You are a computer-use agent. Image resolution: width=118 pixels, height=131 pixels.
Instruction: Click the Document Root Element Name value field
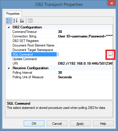pyautogui.click(x=85, y=45)
